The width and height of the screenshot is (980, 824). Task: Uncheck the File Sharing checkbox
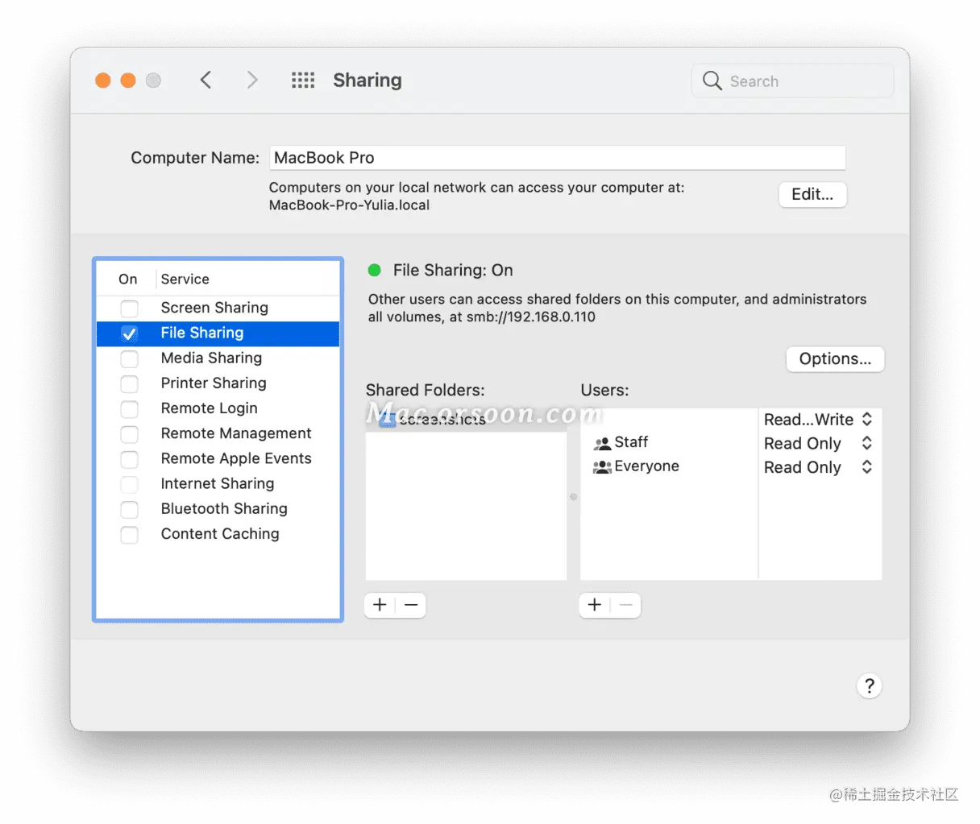(x=129, y=333)
